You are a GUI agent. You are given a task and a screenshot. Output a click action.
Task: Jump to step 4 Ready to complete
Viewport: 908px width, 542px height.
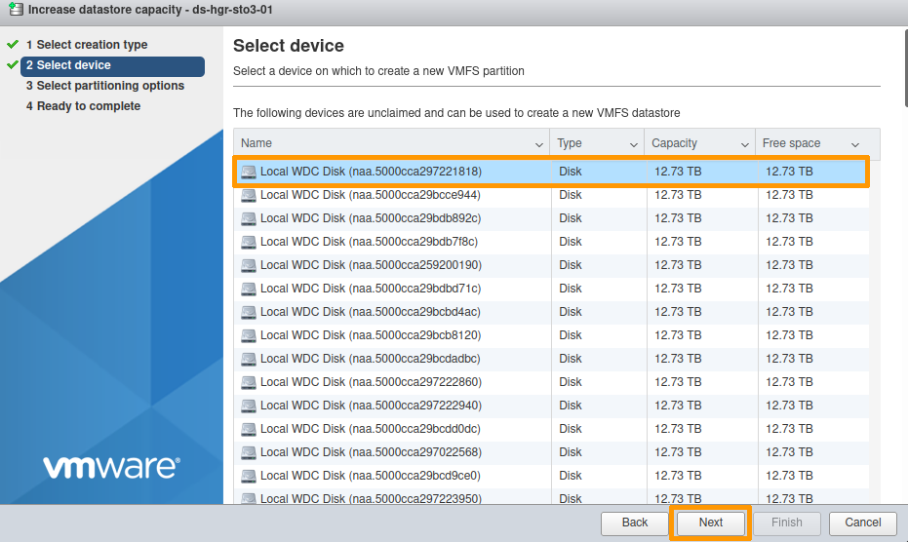[89, 106]
